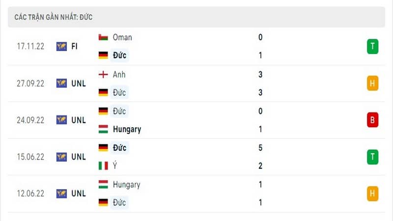Click the orange H badge for Anh match
This screenshot has width=393, height=221.
372,83
